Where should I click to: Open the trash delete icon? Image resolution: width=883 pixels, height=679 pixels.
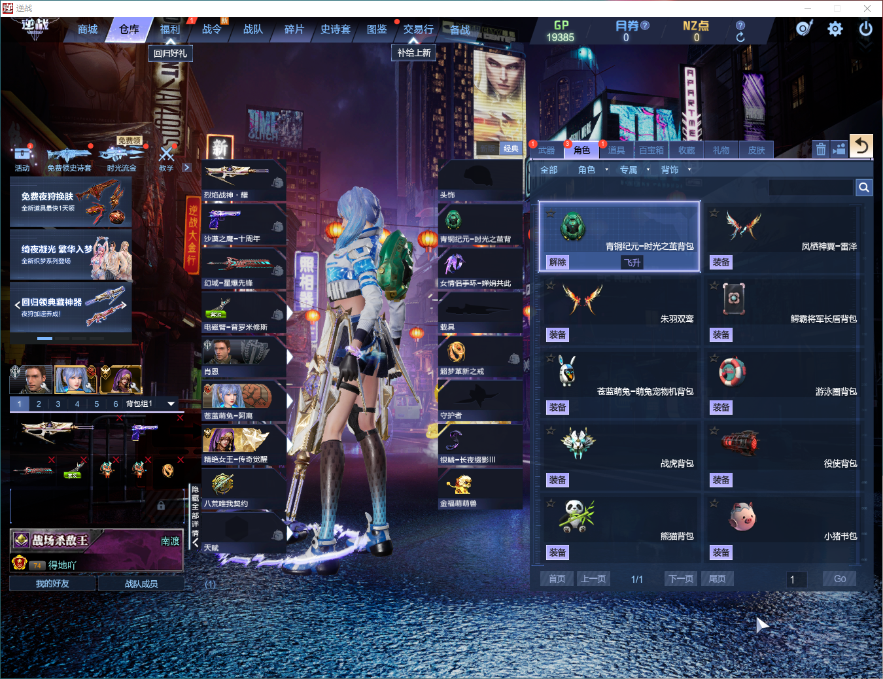coord(821,149)
